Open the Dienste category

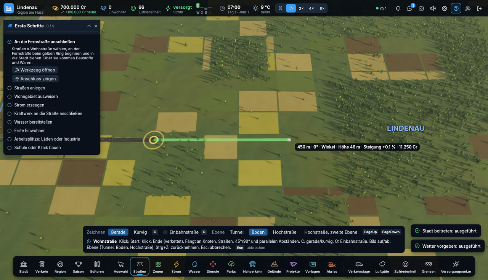tap(213, 267)
